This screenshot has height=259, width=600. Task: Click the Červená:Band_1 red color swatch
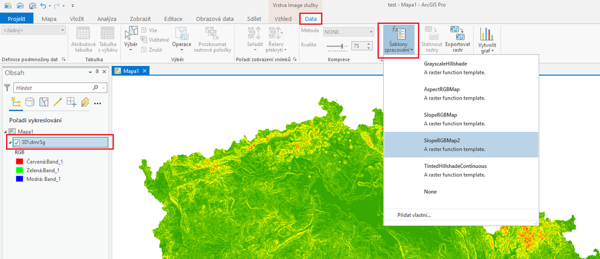(19, 162)
